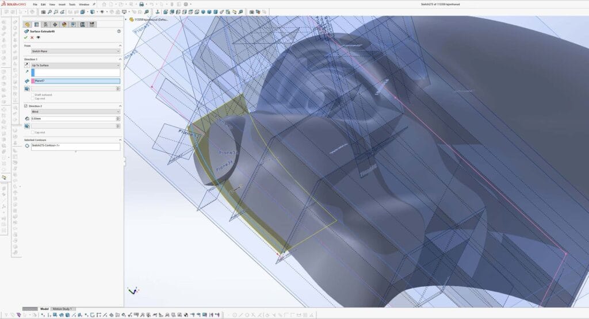
Task: Accept the Surface-Extrude with green checkmark
Action: 26,37
